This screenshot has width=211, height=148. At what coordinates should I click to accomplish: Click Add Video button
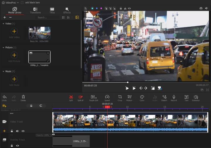14,32
